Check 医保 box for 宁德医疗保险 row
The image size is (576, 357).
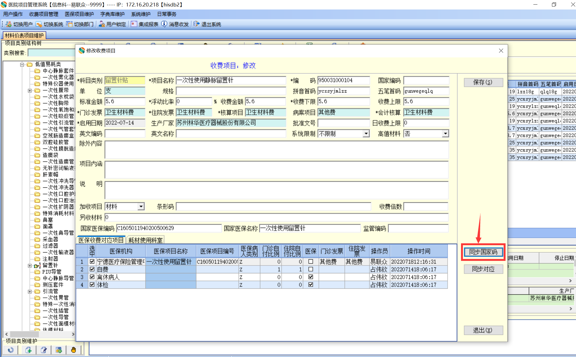click(311, 261)
